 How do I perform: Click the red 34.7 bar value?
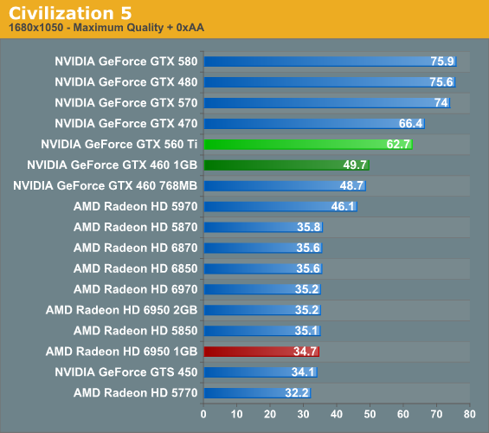305,352
